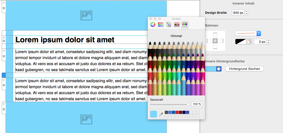Pick a color with the eyedropper tool
The image size is (283, 133).
pyautogui.click(x=161, y=114)
